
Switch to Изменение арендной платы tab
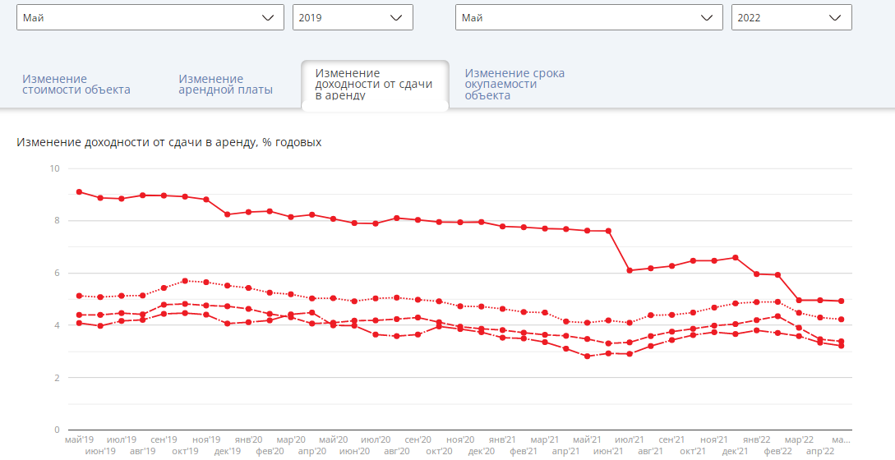point(225,84)
